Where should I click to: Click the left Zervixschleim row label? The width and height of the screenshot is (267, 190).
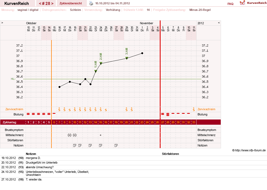(14, 109)
